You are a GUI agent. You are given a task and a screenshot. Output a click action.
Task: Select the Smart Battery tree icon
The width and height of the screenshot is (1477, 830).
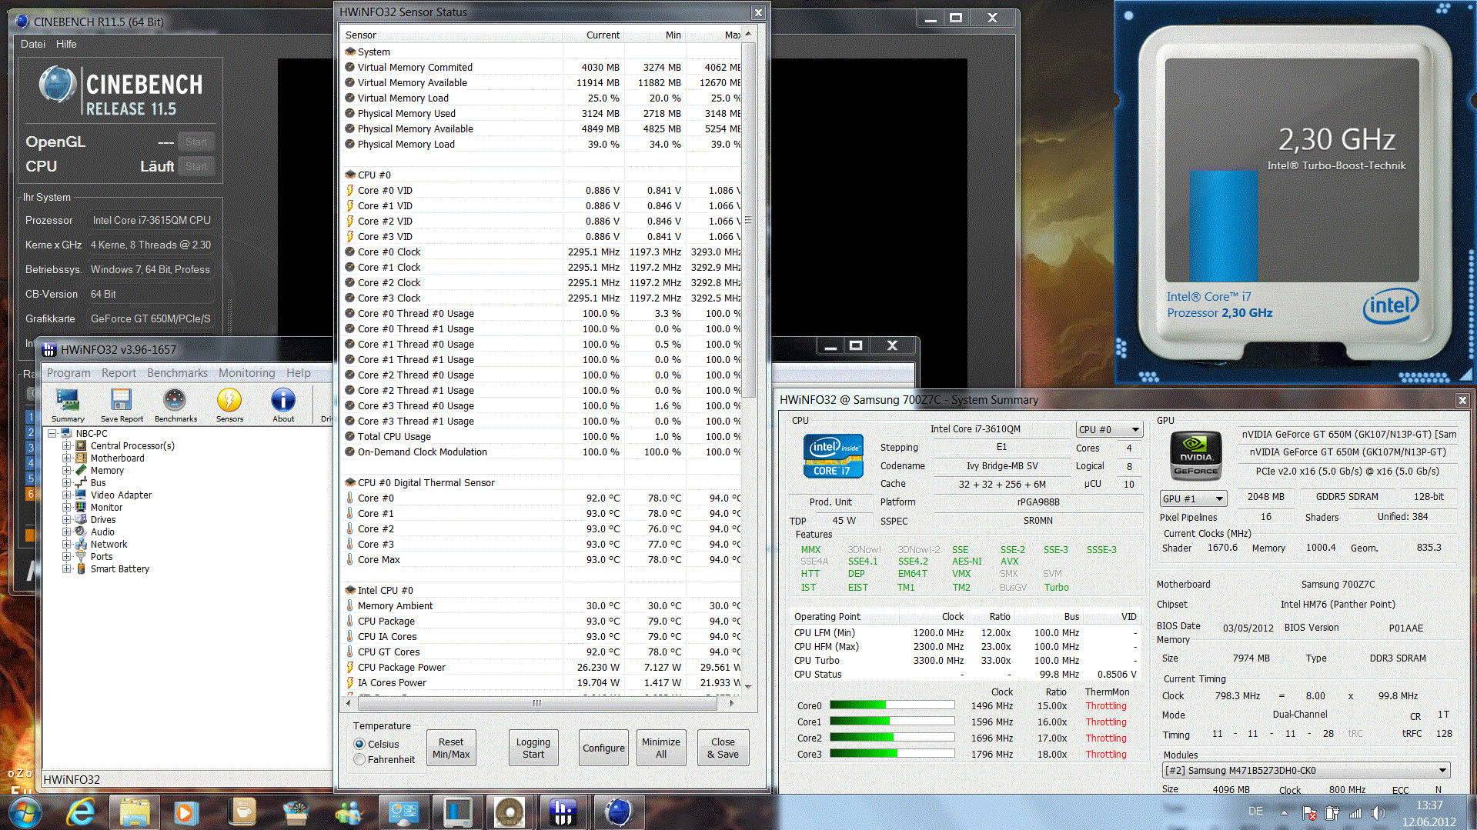[x=80, y=568]
